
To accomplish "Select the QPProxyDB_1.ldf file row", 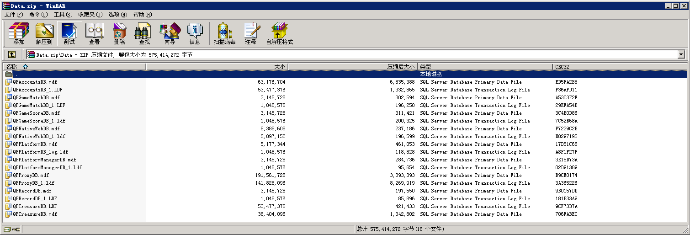I will [x=33, y=183].
